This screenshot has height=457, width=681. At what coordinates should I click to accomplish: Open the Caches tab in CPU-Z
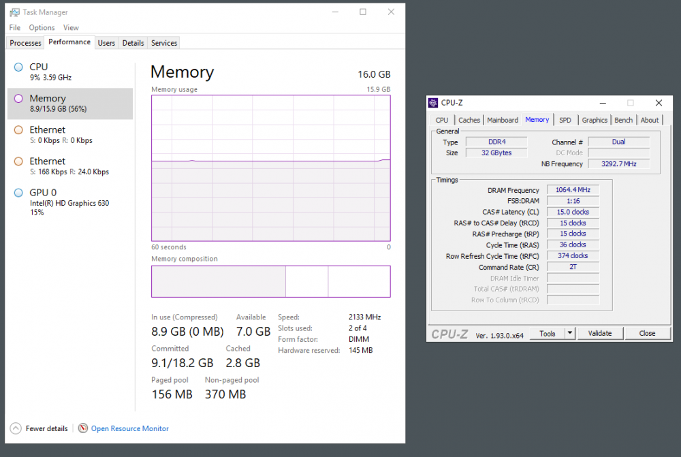point(469,120)
